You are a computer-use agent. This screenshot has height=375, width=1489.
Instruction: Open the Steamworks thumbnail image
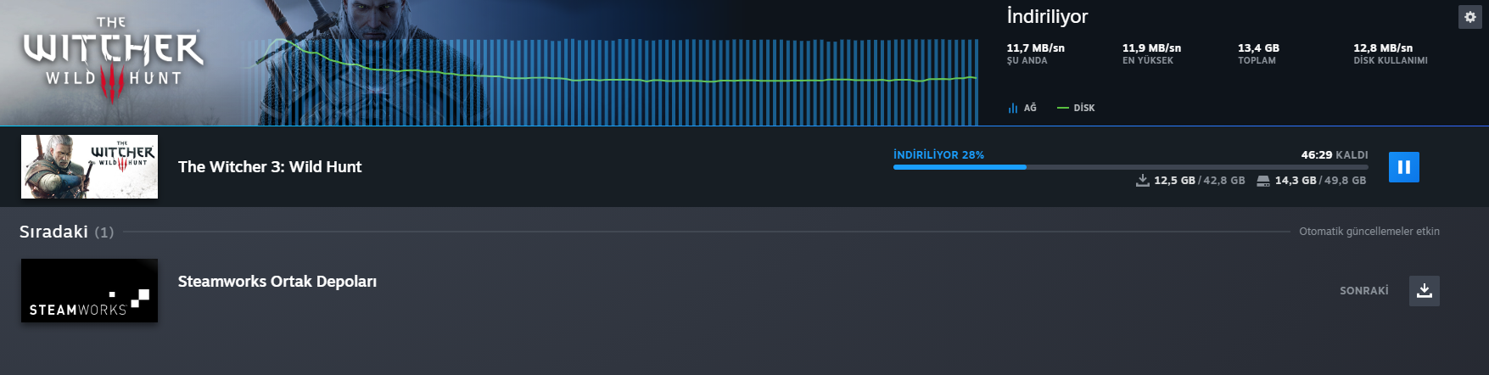pyautogui.click(x=89, y=290)
